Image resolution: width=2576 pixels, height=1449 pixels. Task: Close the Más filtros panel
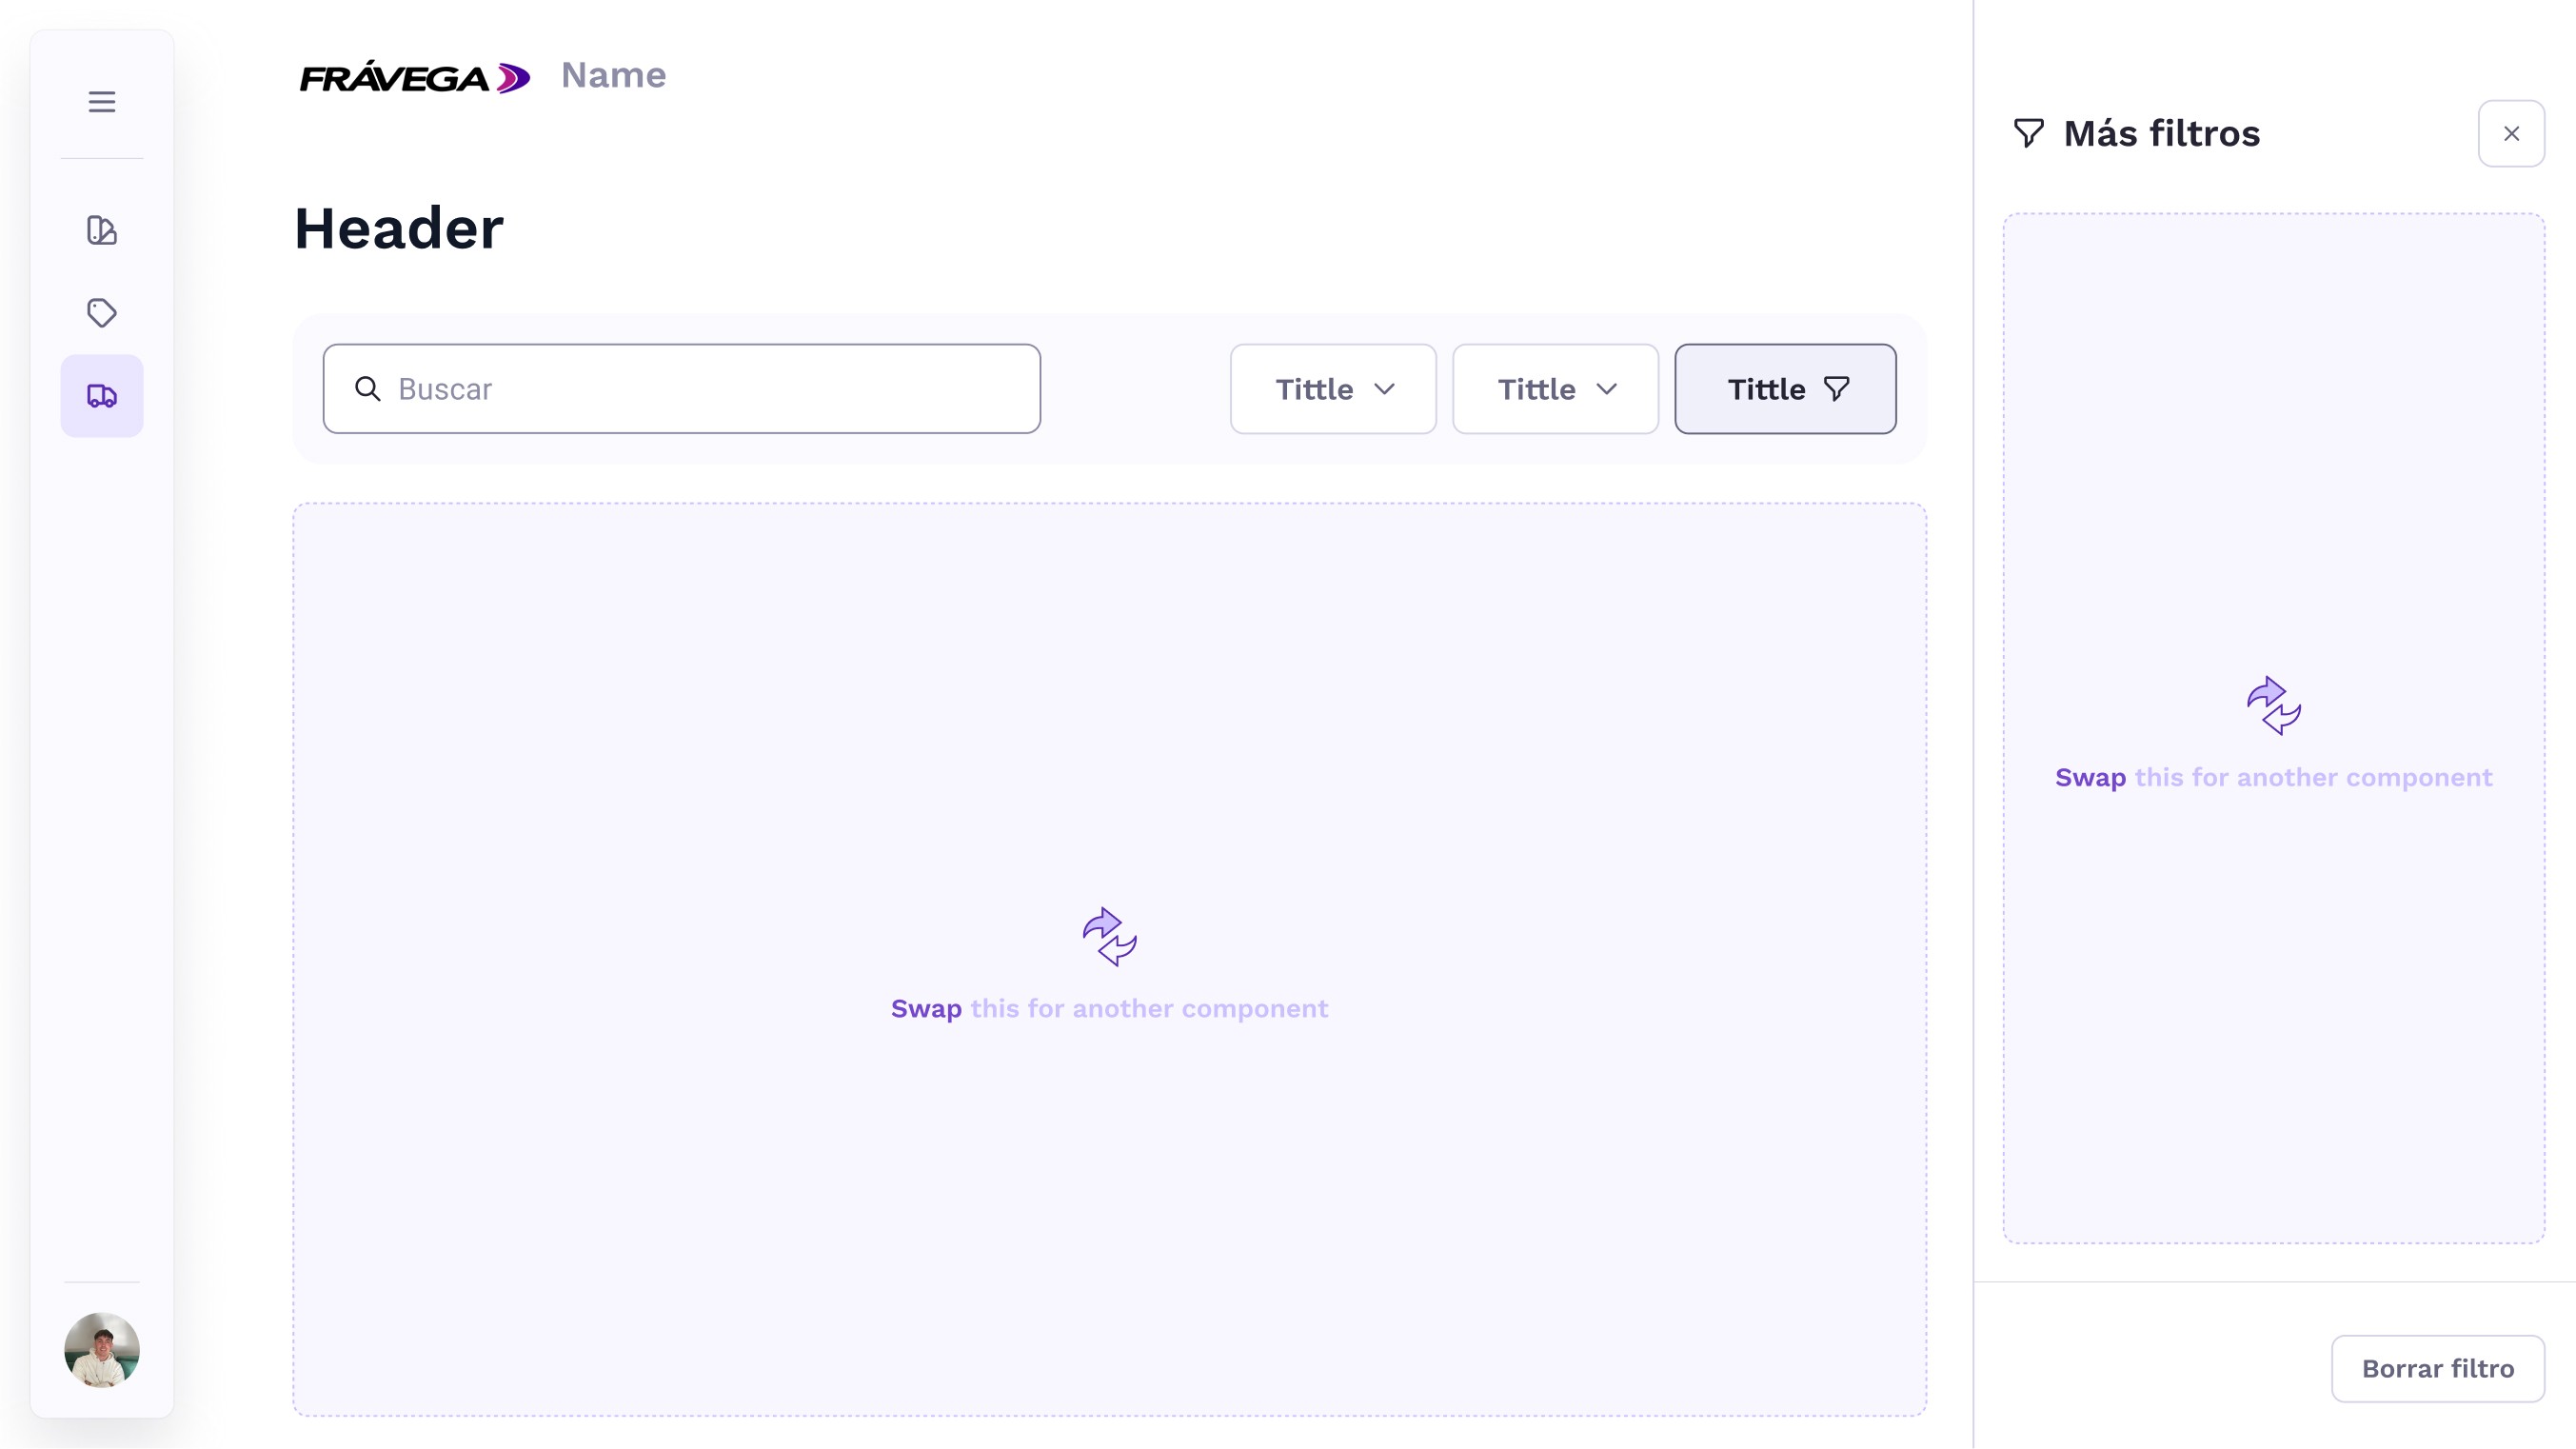[x=2511, y=133]
